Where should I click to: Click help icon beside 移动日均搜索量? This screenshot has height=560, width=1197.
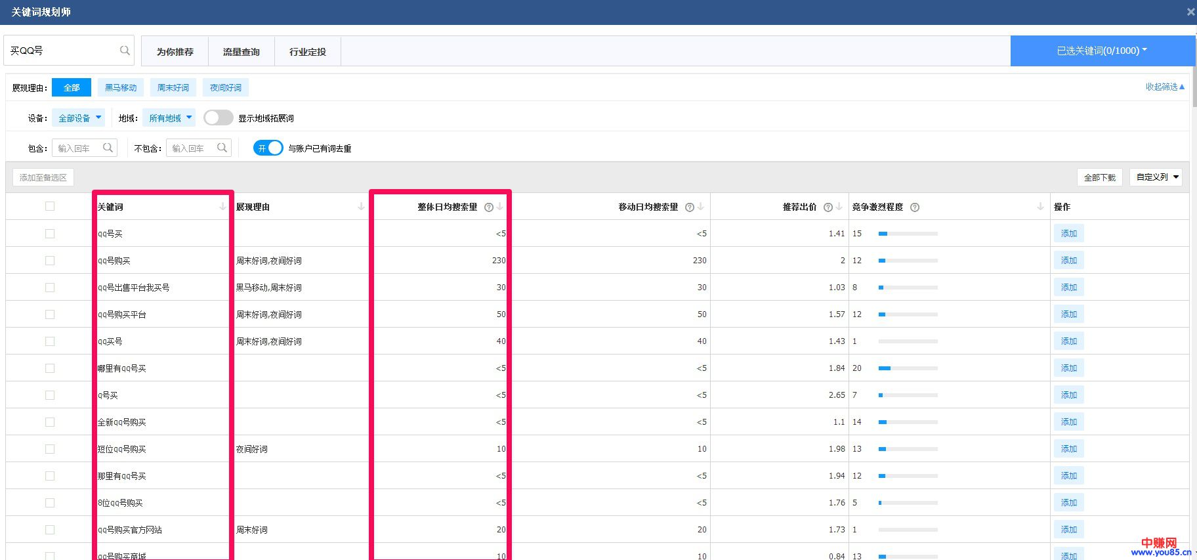click(689, 207)
